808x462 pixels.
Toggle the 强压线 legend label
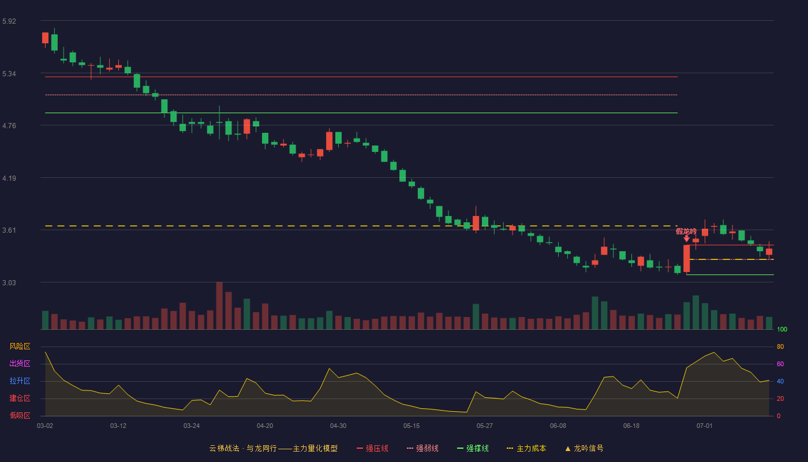point(377,448)
